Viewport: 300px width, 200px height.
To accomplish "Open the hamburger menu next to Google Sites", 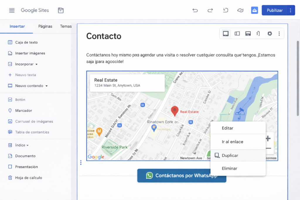I will pos(11,10).
